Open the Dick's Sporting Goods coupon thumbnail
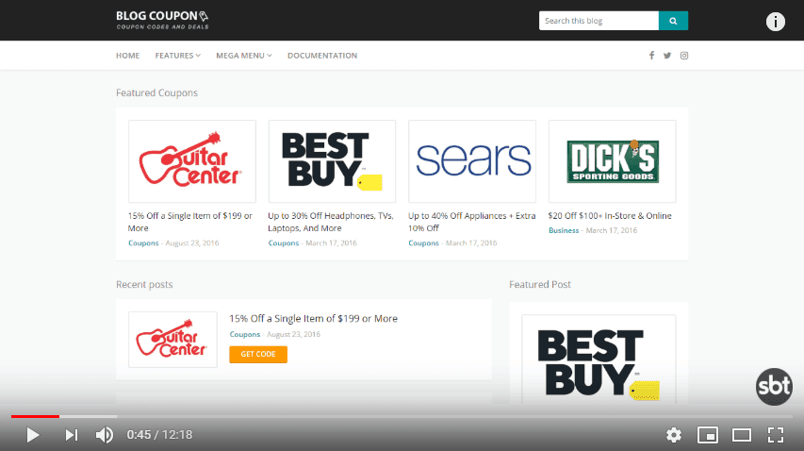Image resolution: width=804 pixels, height=451 pixels. coord(613,161)
